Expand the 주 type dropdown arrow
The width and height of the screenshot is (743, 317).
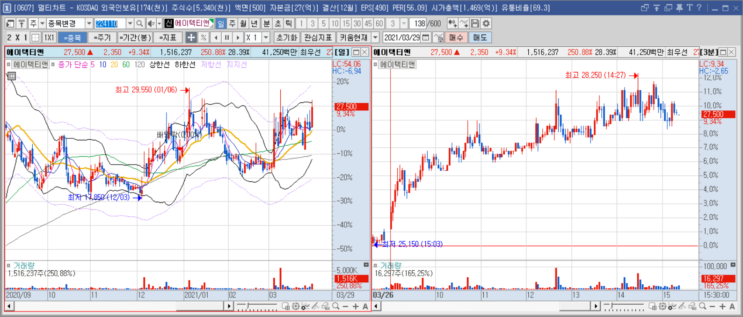pyautogui.click(x=42, y=23)
